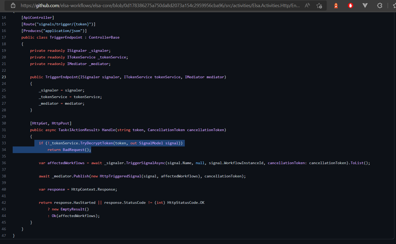Click the address bar to edit the URL
This screenshot has height=244, width=396.
click(x=159, y=5)
